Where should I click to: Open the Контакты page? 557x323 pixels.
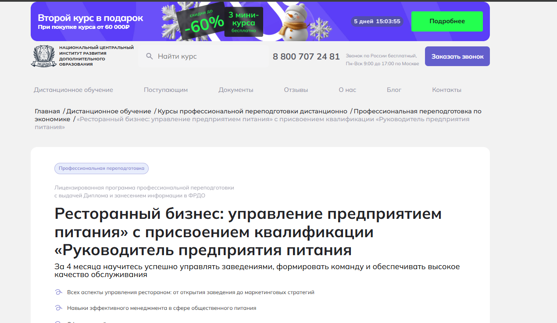446,90
